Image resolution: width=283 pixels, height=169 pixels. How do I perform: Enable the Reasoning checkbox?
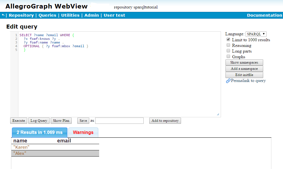click(228, 45)
